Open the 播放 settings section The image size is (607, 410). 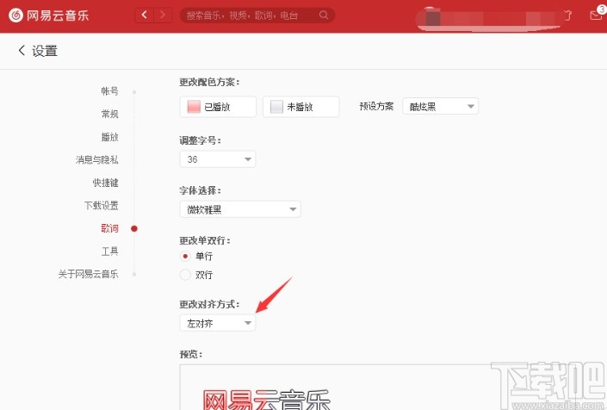[109, 137]
